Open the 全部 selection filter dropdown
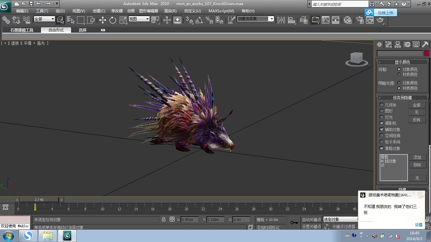This screenshot has height=242, width=431. (44, 19)
